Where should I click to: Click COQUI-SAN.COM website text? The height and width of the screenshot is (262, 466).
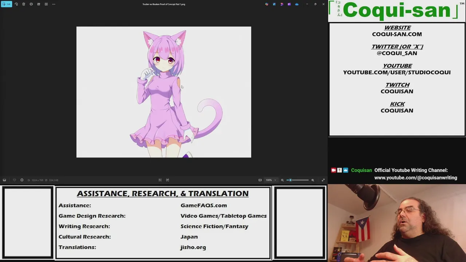(x=397, y=34)
